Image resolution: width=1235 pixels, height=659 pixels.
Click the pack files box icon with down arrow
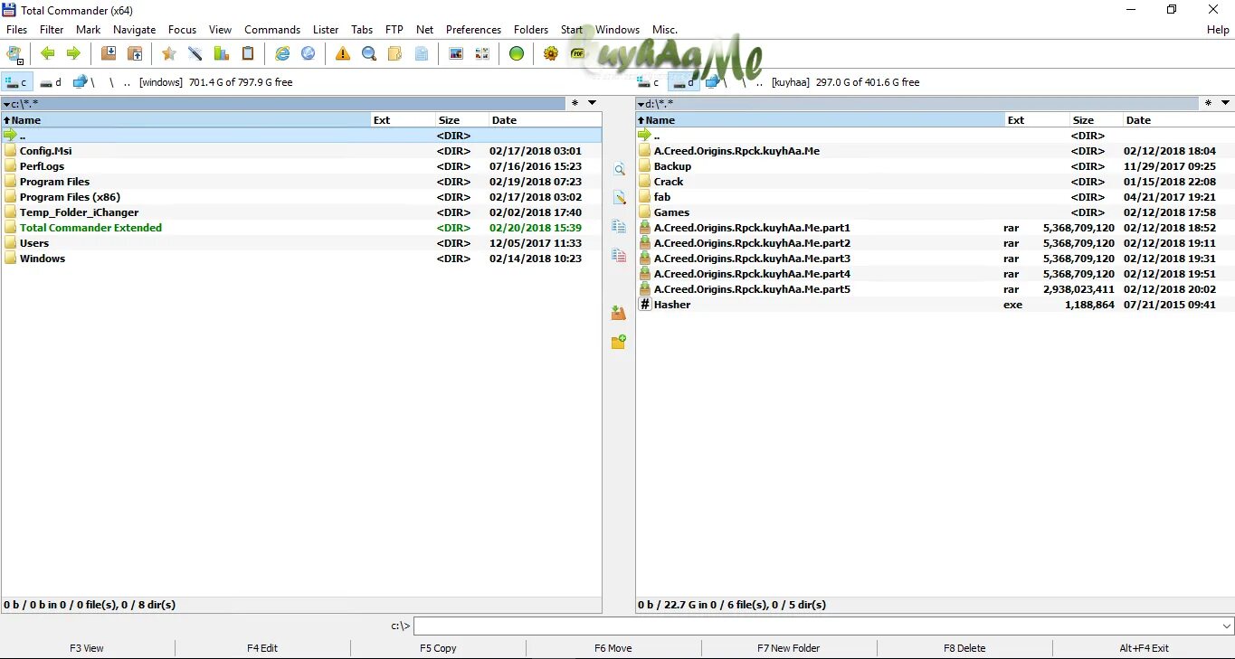[x=109, y=54]
